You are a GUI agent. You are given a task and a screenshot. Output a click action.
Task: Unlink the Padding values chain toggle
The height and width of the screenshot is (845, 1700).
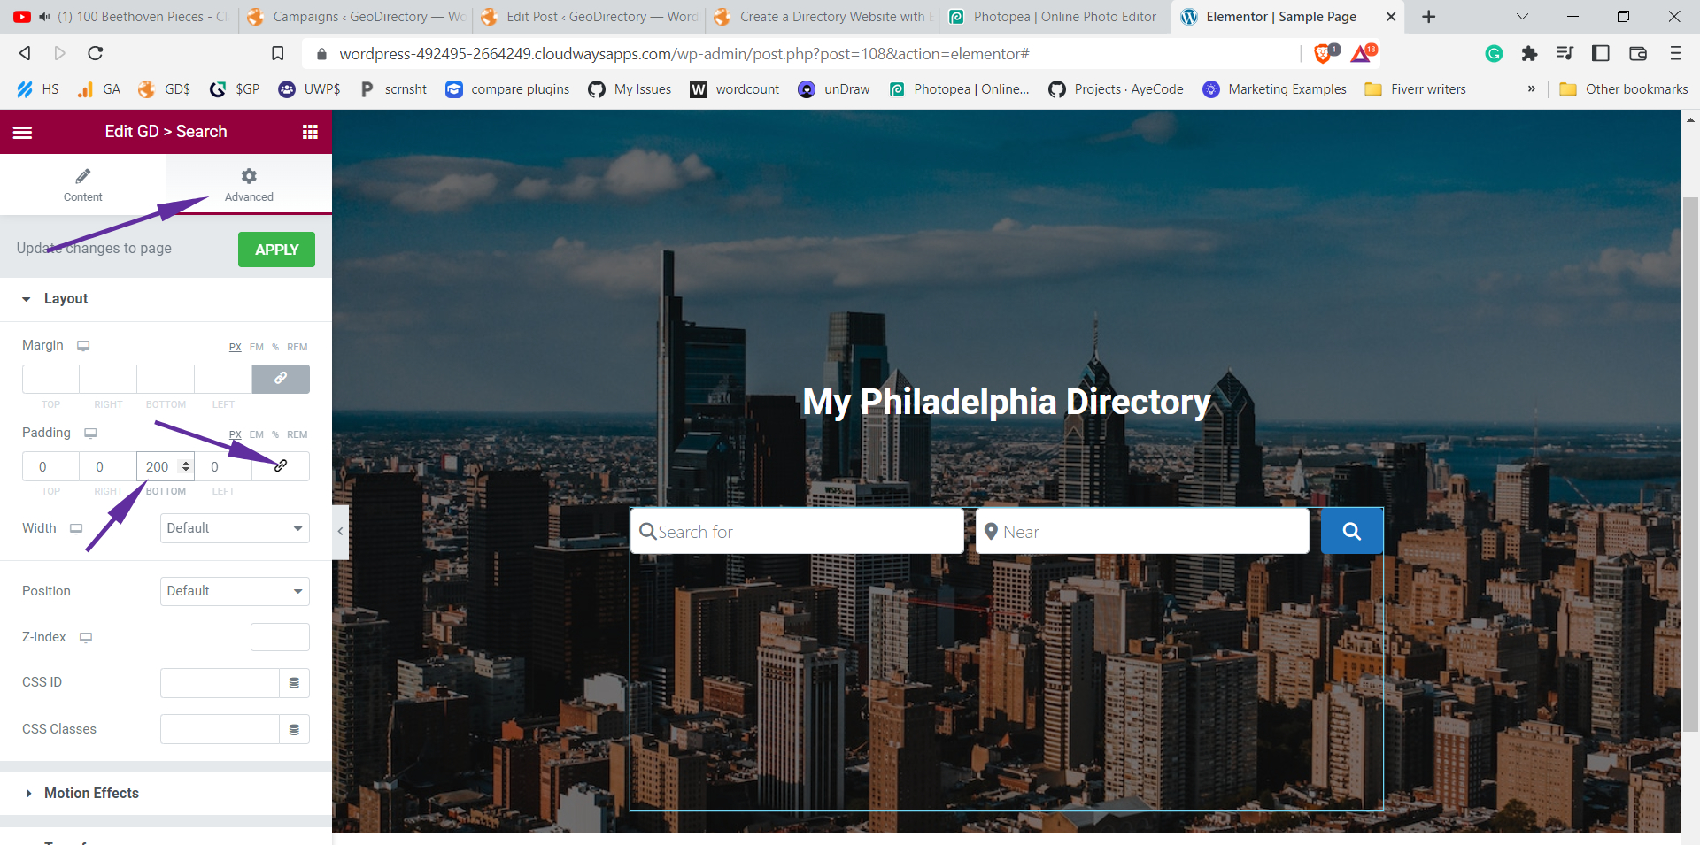click(x=281, y=466)
